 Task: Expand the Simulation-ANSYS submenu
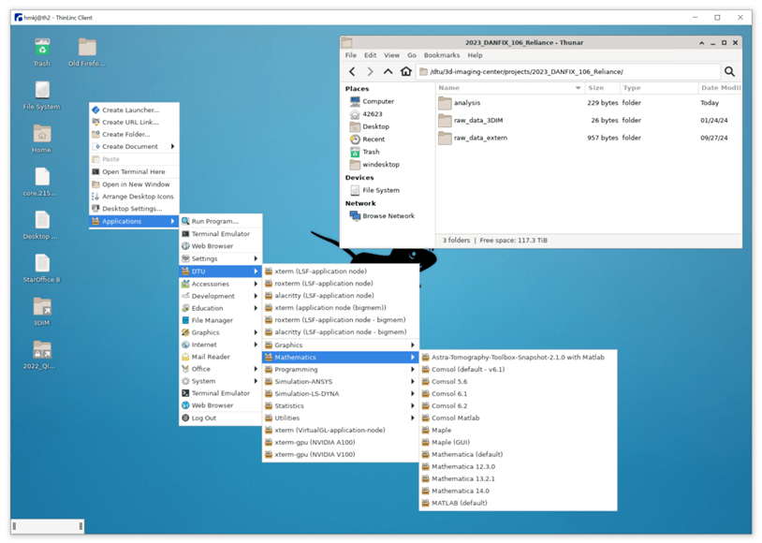click(x=340, y=382)
